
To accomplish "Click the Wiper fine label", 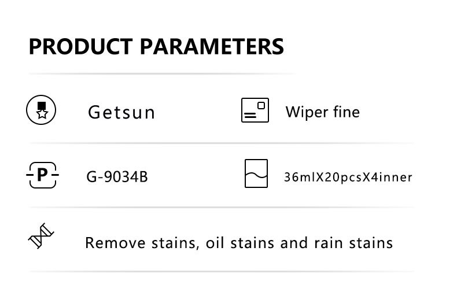I will tap(323, 112).
